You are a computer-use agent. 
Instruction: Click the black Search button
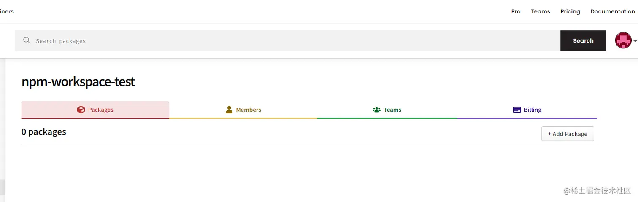(x=583, y=40)
